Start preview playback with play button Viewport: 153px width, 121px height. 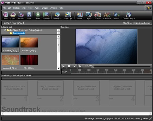point(63,67)
